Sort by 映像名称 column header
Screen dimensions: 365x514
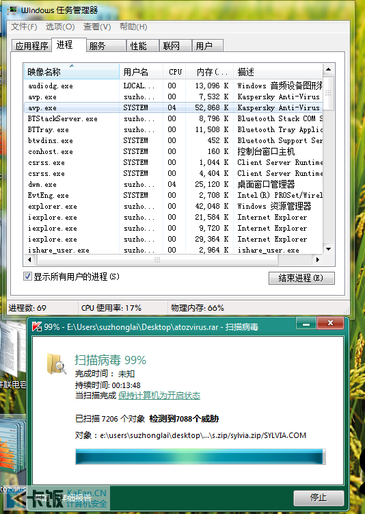pos(71,72)
